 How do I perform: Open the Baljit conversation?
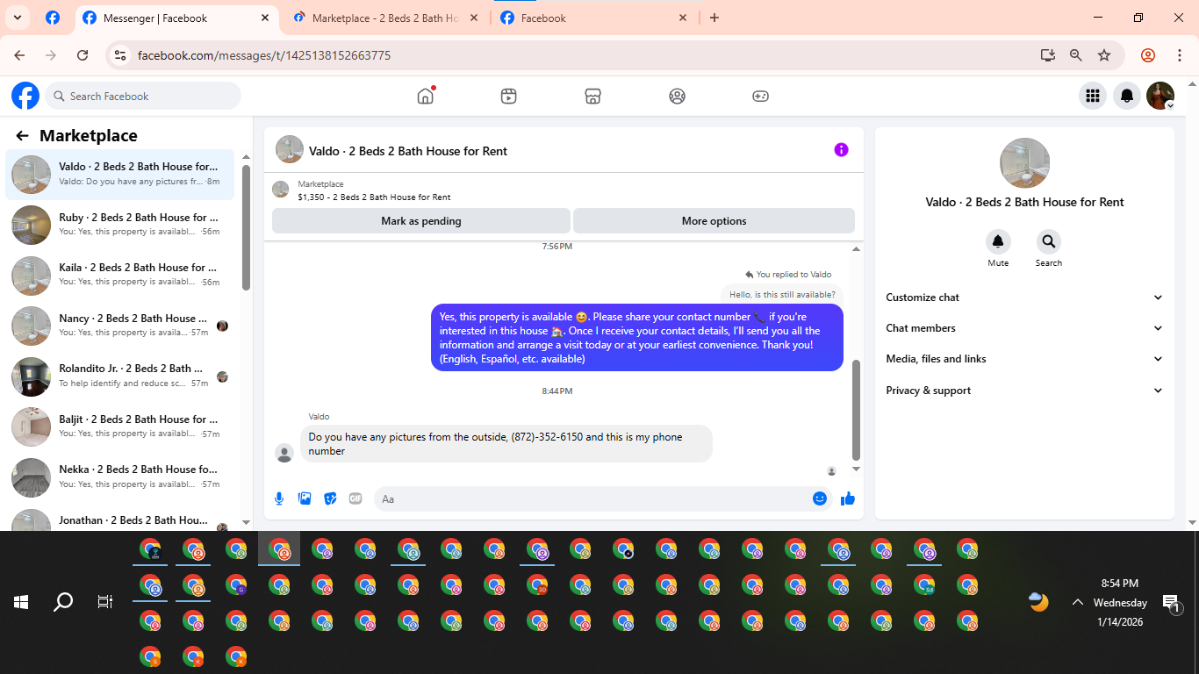coord(120,427)
